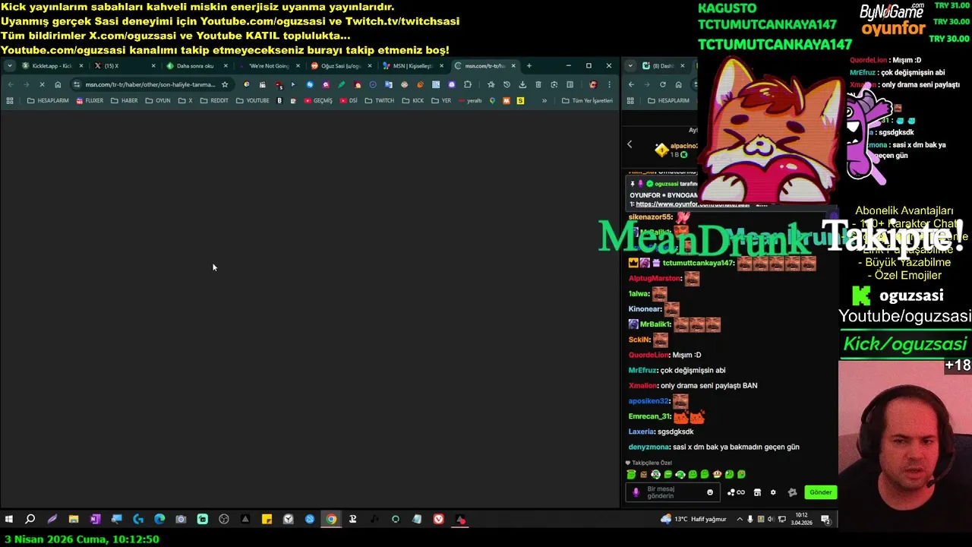
Task: Switch to the Kicklet.app browser tab
Action: coord(52,66)
